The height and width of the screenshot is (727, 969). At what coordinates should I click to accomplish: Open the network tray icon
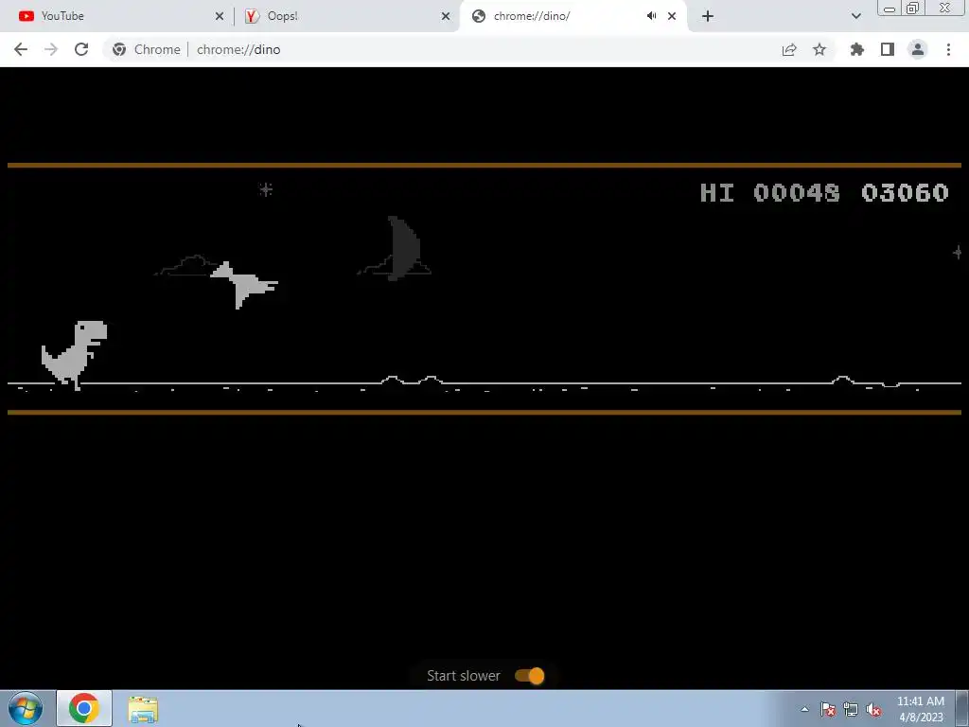coord(851,709)
